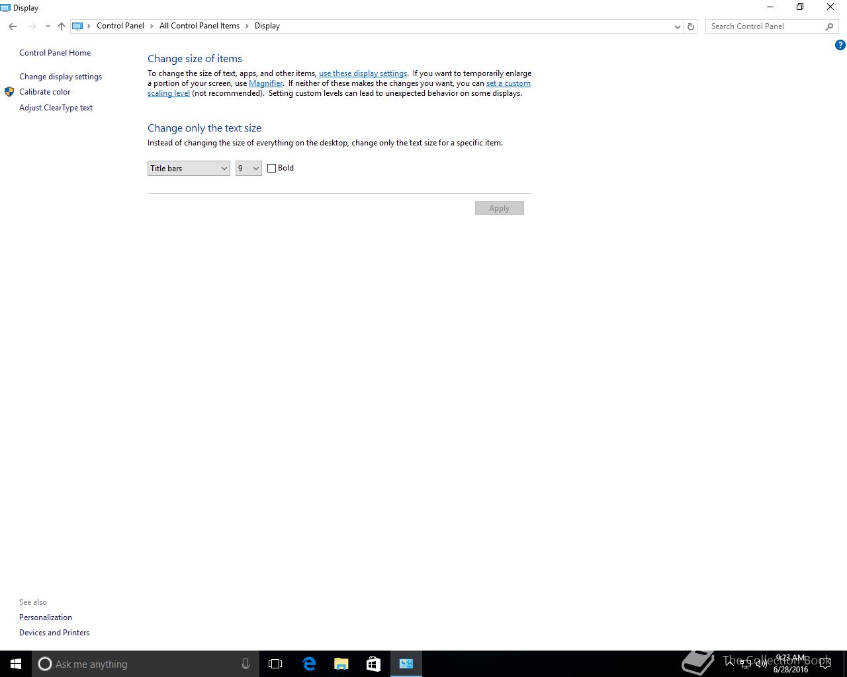Open Change display settings in sidebar
The width and height of the screenshot is (847, 677).
click(60, 77)
